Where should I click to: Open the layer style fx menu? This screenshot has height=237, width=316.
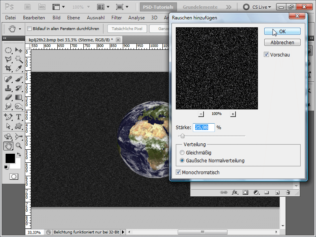pos(235,192)
